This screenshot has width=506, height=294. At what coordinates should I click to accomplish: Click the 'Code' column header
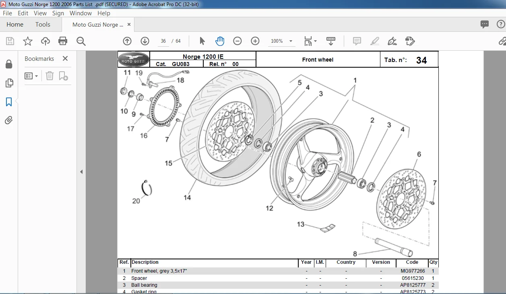(x=412, y=262)
